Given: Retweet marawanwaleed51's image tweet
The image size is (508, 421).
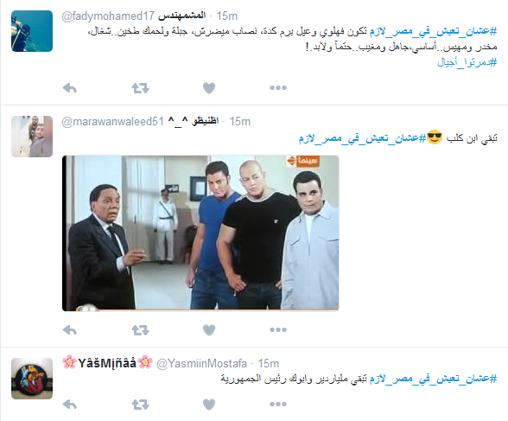Looking at the screenshot, I should pyautogui.click(x=140, y=330).
